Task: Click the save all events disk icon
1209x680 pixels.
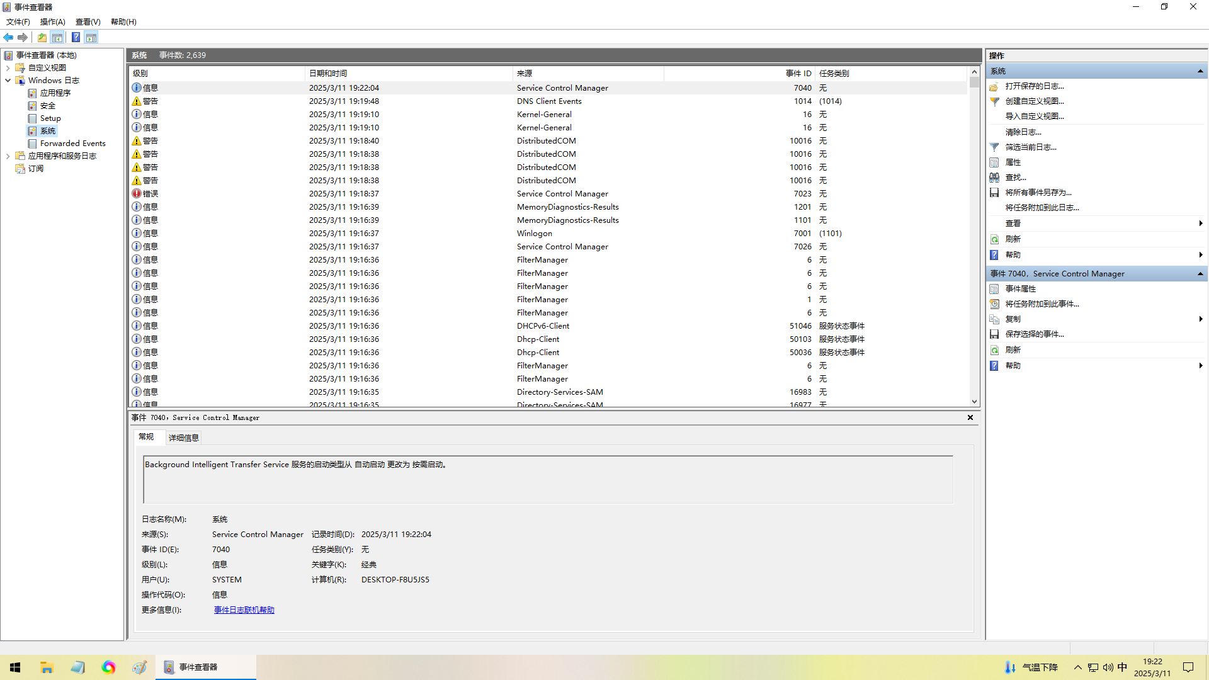Action: [994, 193]
